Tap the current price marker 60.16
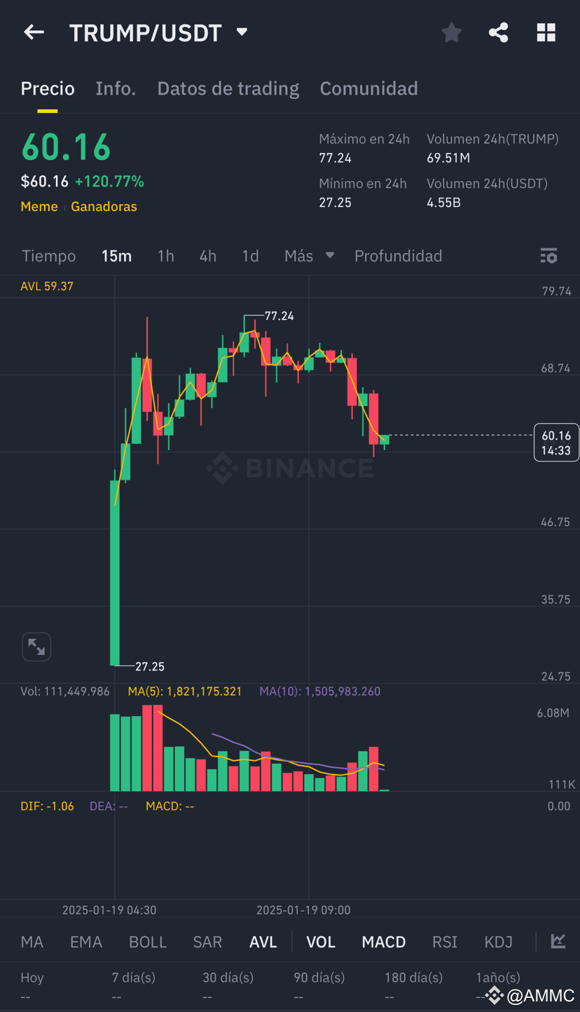Screen dimensions: 580x1012 point(556,443)
